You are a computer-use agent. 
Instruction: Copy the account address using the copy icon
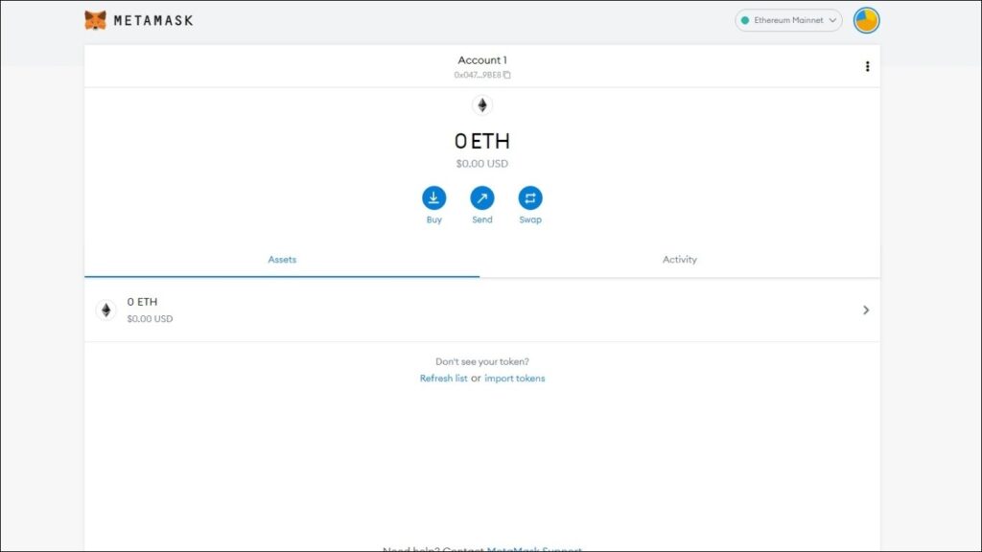pyautogui.click(x=506, y=74)
